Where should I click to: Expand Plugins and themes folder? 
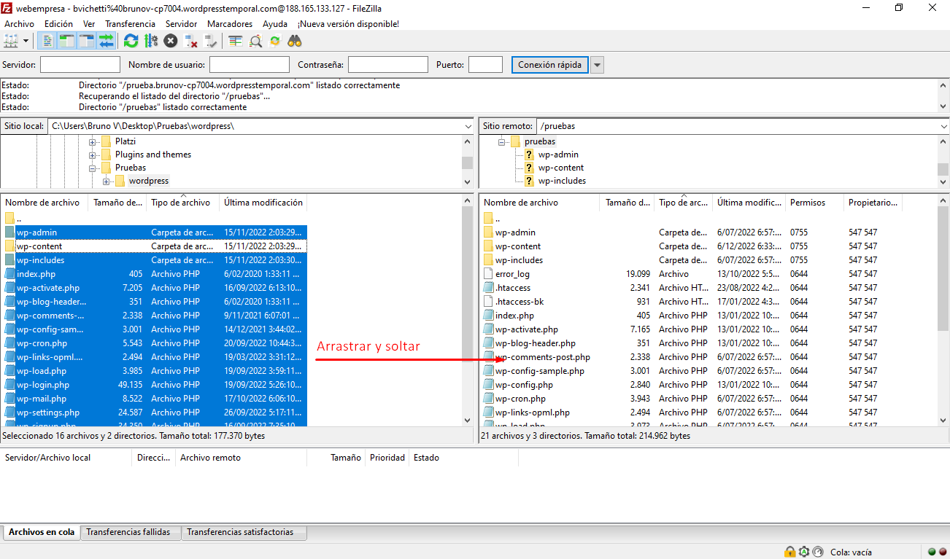coord(93,155)
